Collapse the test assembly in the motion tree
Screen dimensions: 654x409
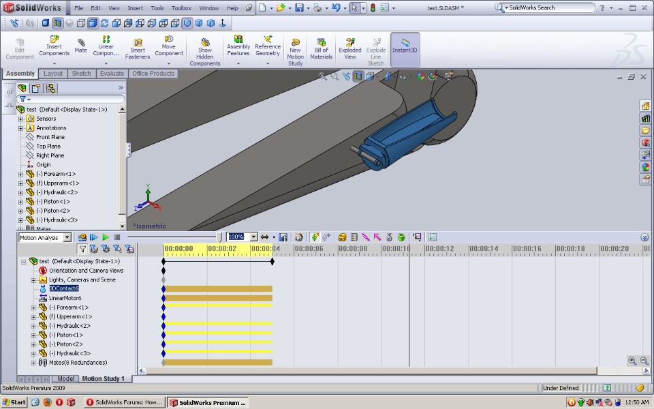point(23,262)
